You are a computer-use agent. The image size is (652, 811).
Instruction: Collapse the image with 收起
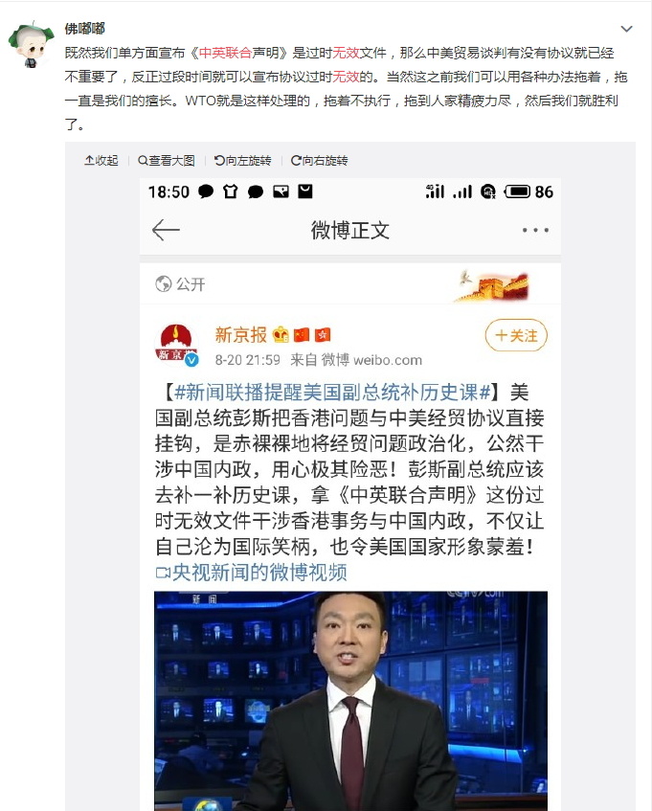101,160
